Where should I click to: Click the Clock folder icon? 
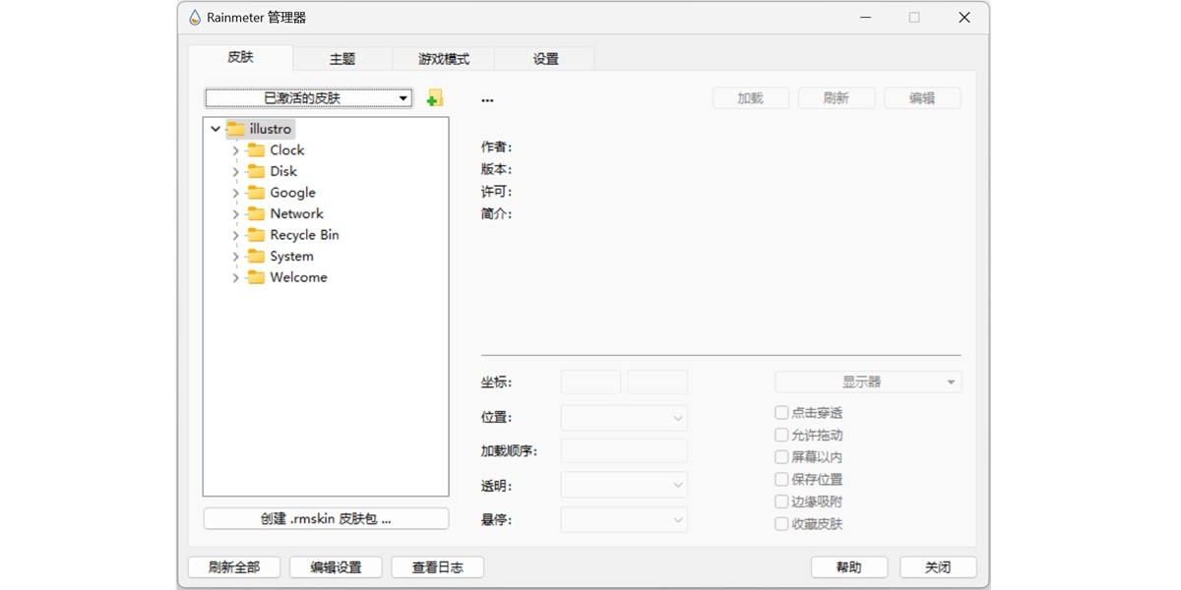256,150
